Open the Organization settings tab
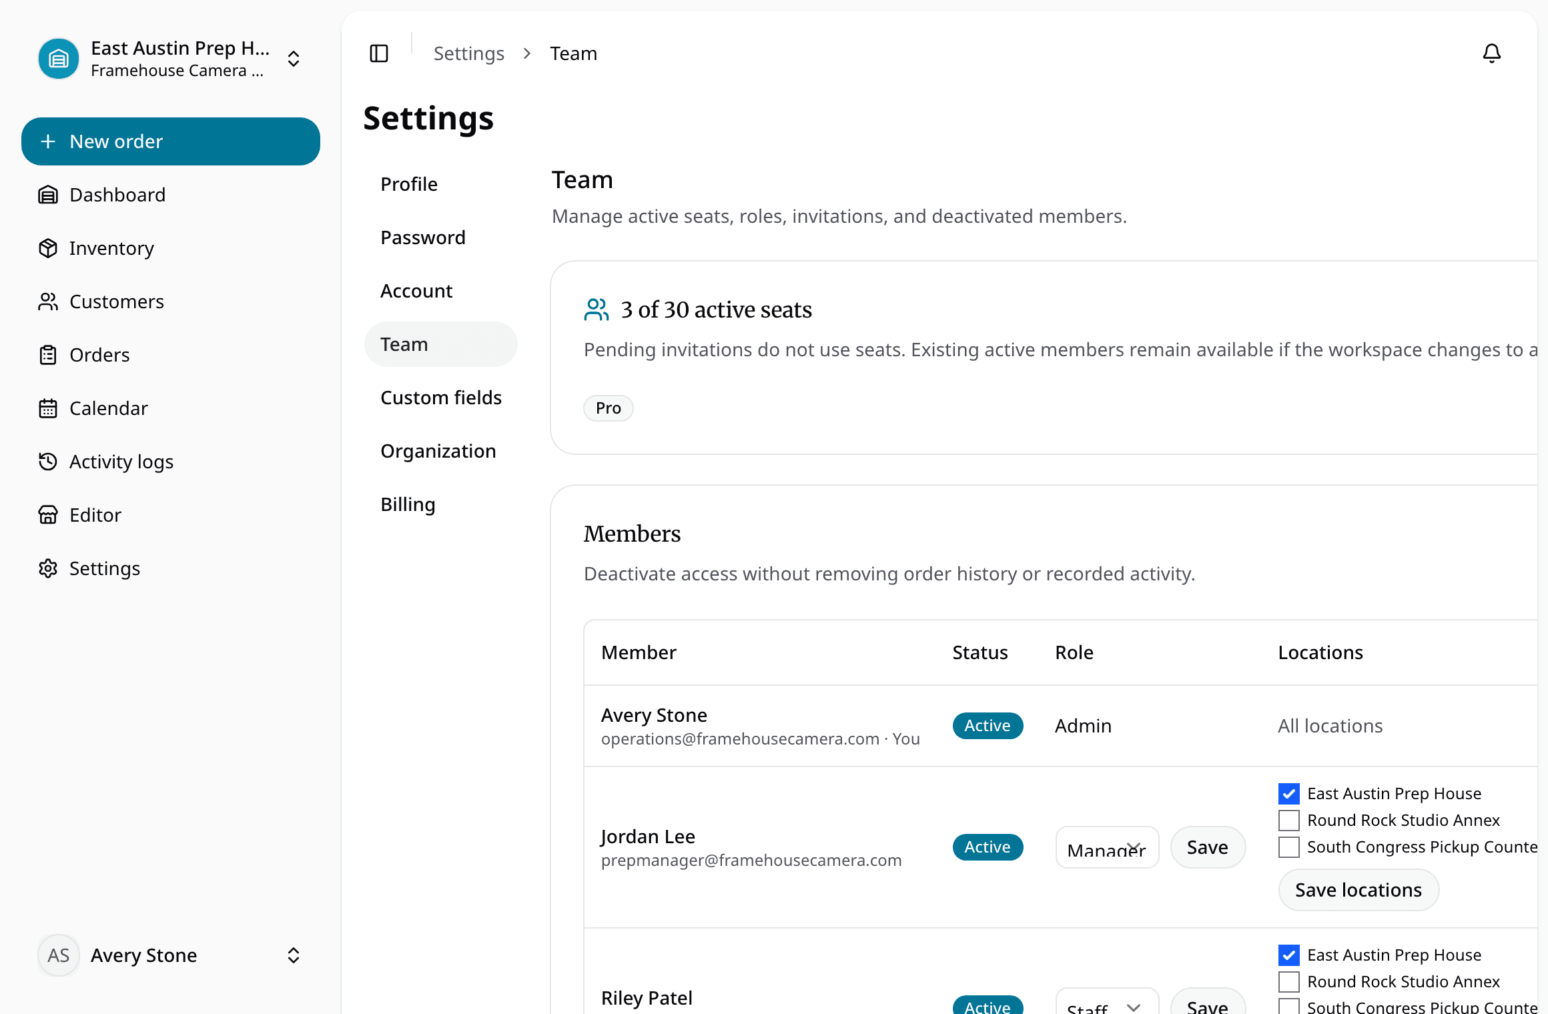 441,451
